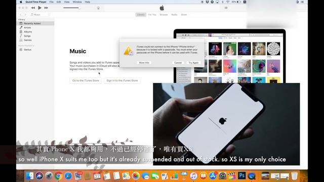Click the Wi-Fi status icon

click(228, 2)
